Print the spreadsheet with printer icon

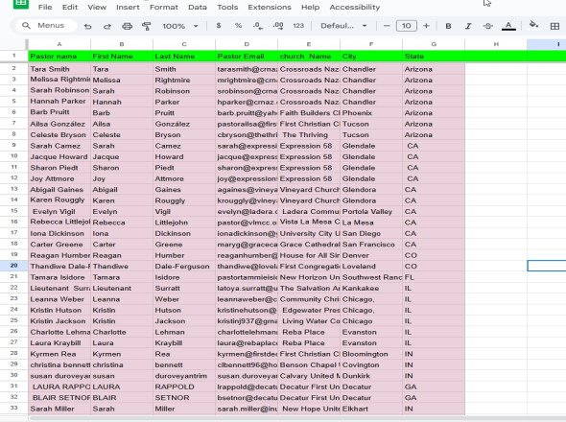point(127,26)
